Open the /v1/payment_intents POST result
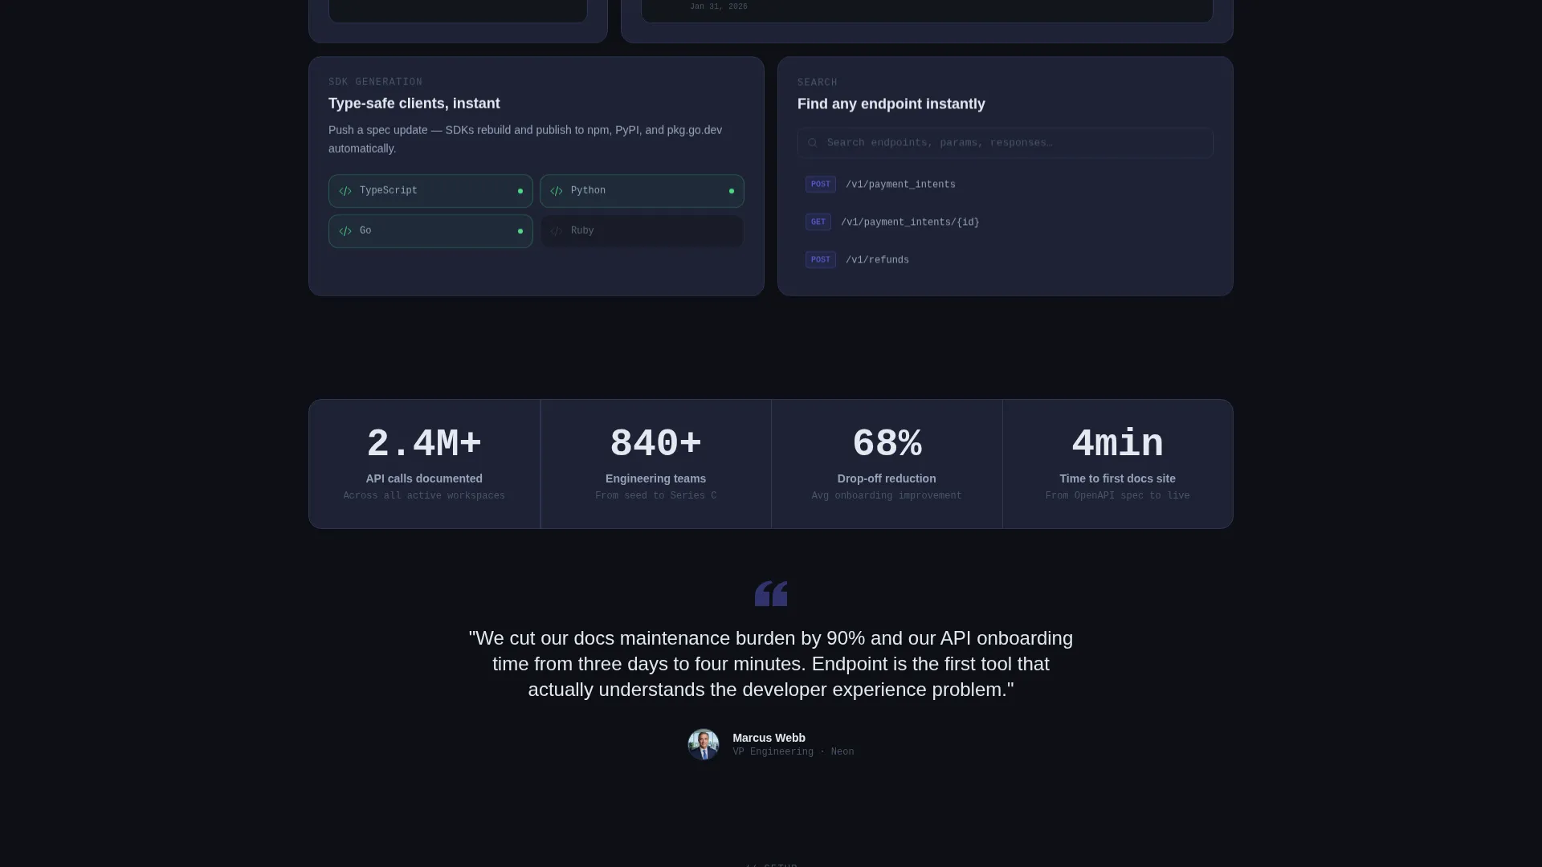This screenshot has width=1542, height=867. point(1005,185)
